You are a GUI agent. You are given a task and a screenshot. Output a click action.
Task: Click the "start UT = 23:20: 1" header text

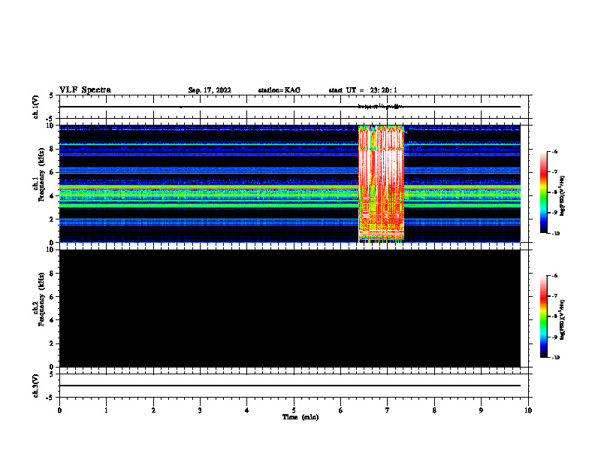tap(363, 90)
